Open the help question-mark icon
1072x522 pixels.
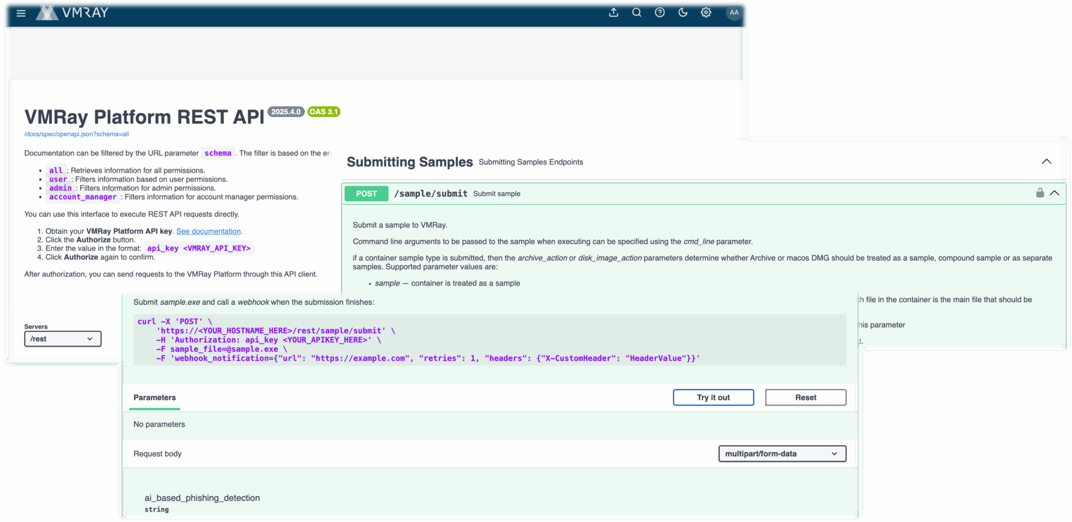click(660, 13)
